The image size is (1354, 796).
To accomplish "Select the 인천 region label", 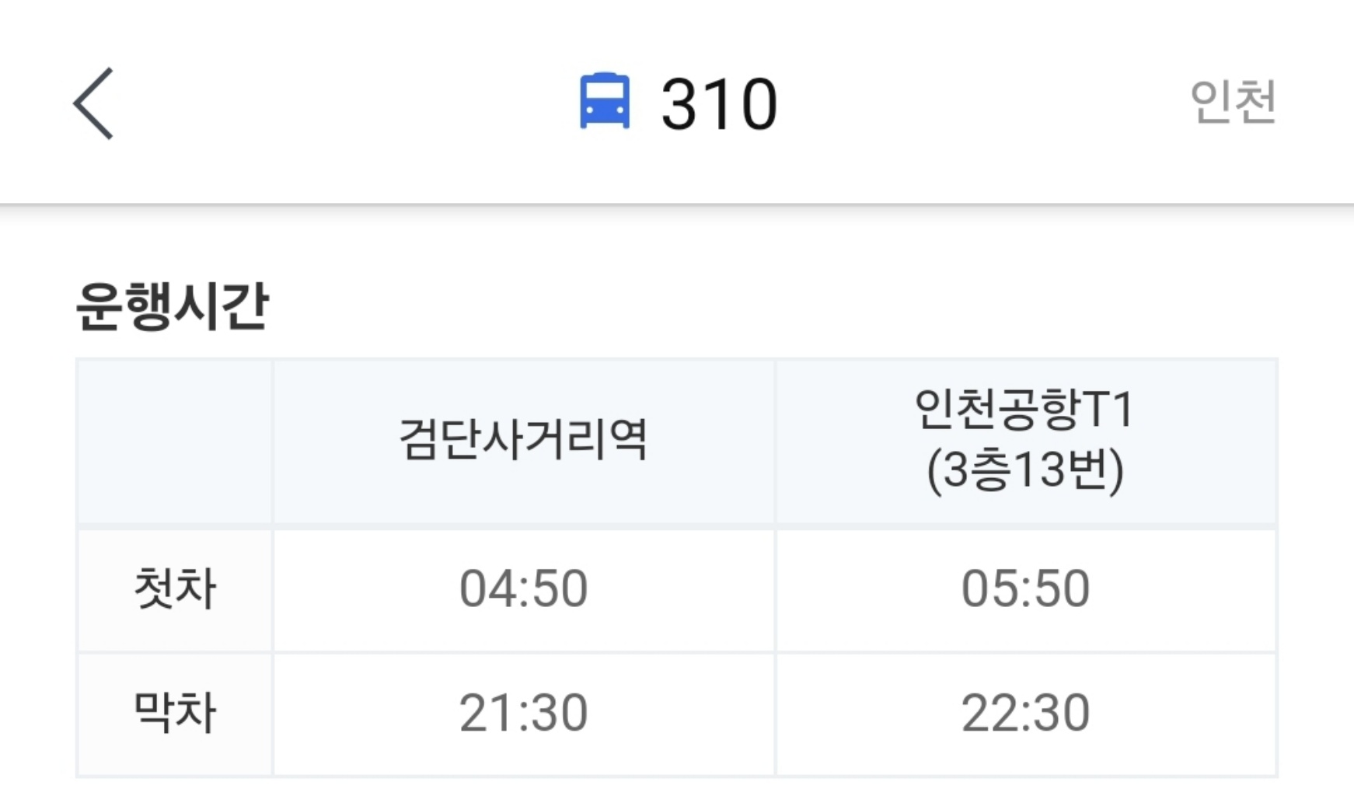I will (x=1233, y=102).
